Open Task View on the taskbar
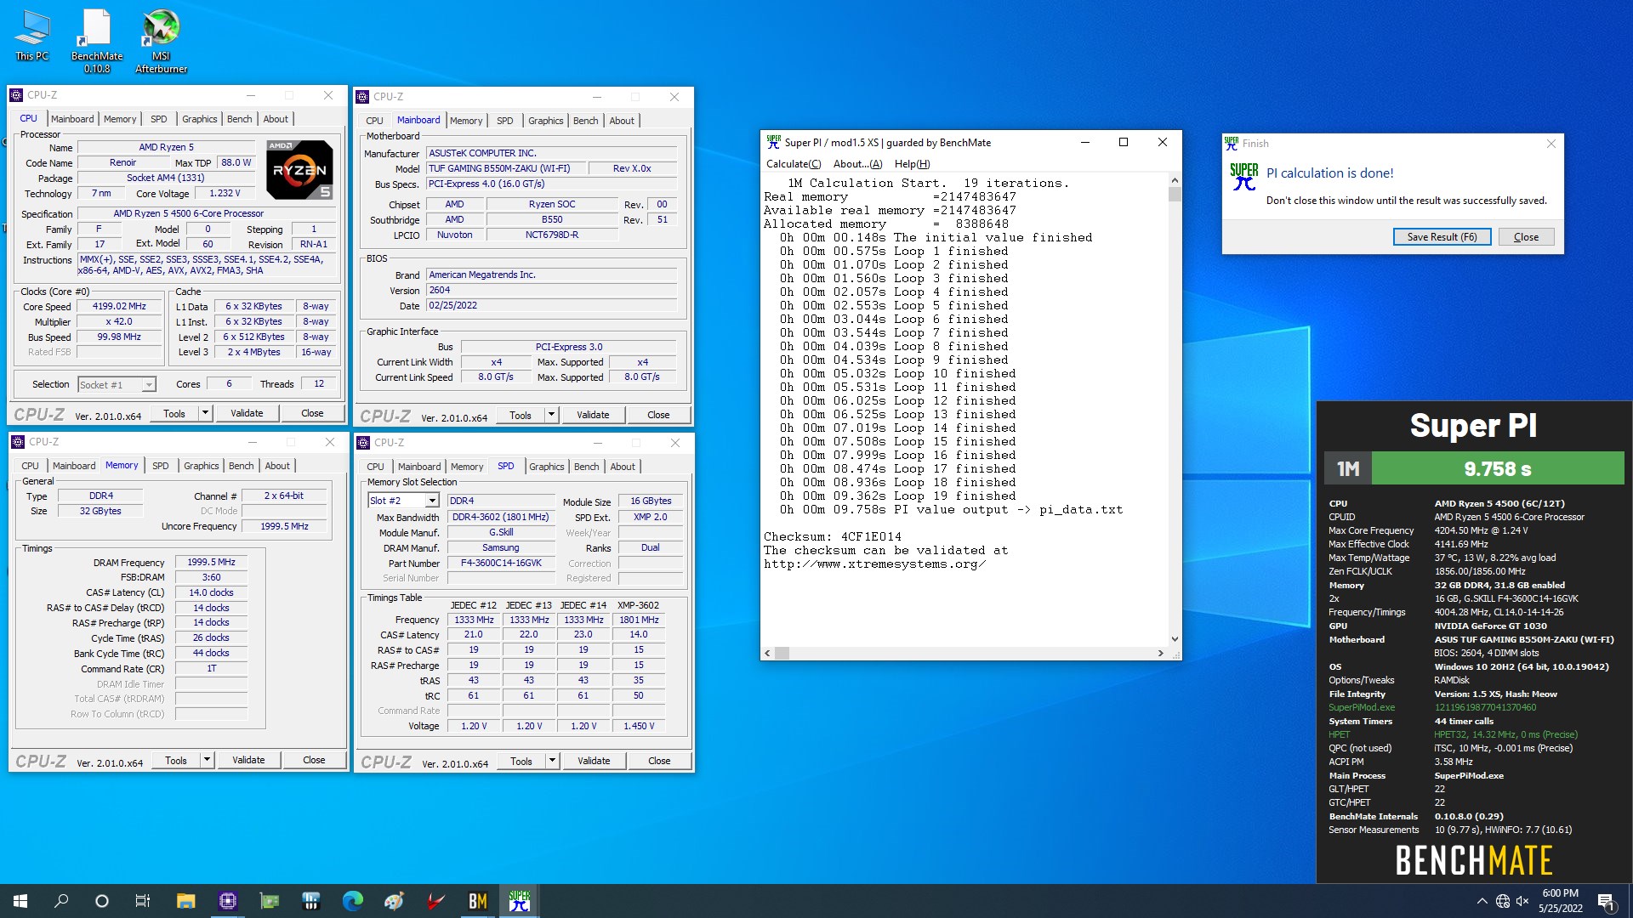 [x=143, y=901]
